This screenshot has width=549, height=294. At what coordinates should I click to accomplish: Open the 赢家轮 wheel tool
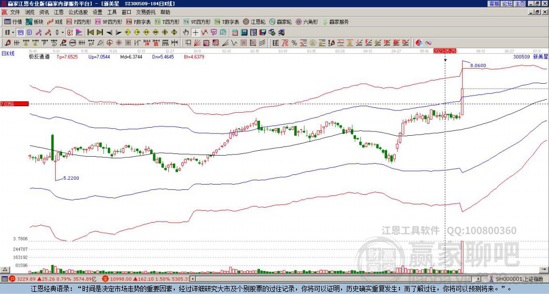(280, 21)
